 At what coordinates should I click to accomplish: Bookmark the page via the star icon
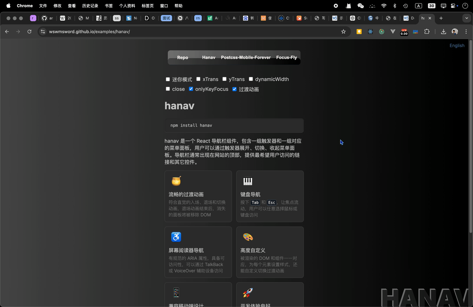tap(343, 32)
